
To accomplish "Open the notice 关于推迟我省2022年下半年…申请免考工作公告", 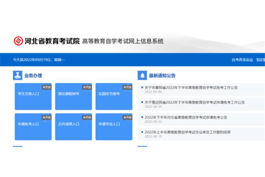I will (x=195, y=102).
